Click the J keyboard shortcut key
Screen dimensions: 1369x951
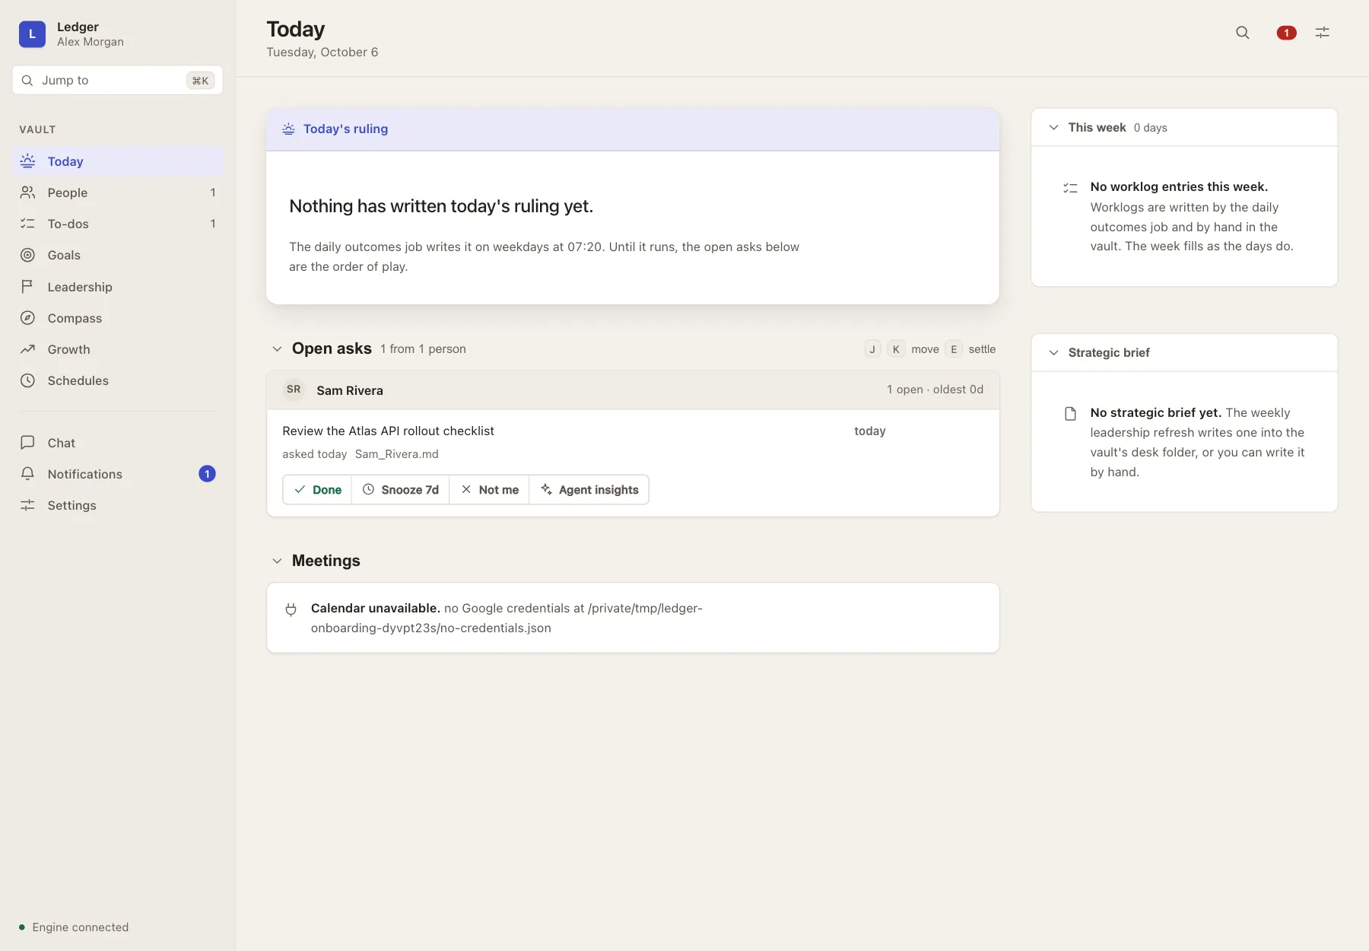click(x=872, y=349)
